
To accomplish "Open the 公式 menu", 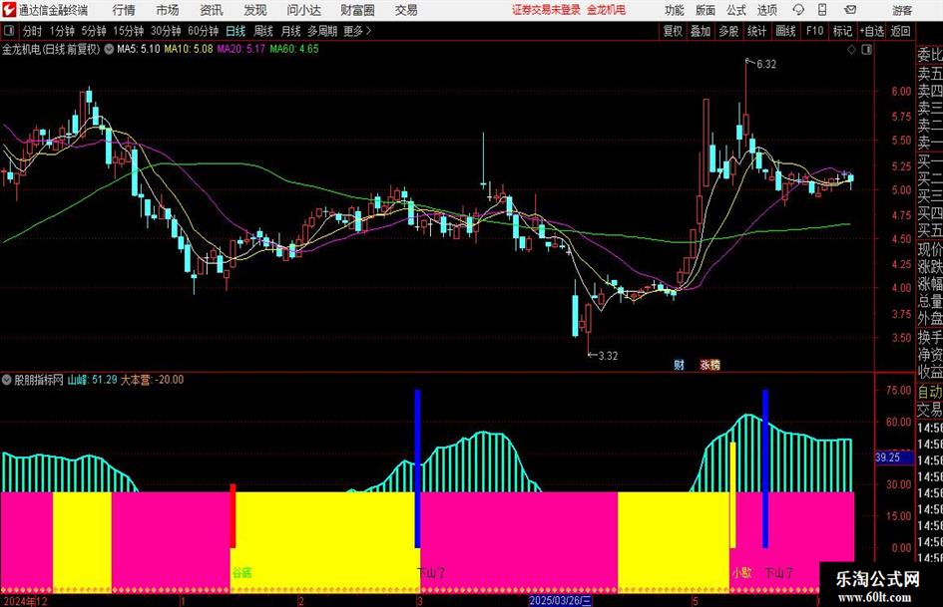I will 736,10.
